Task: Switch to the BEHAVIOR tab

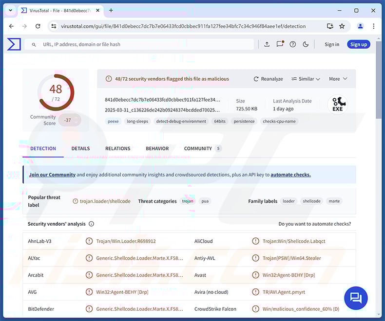Action: (x=157, y=149)
